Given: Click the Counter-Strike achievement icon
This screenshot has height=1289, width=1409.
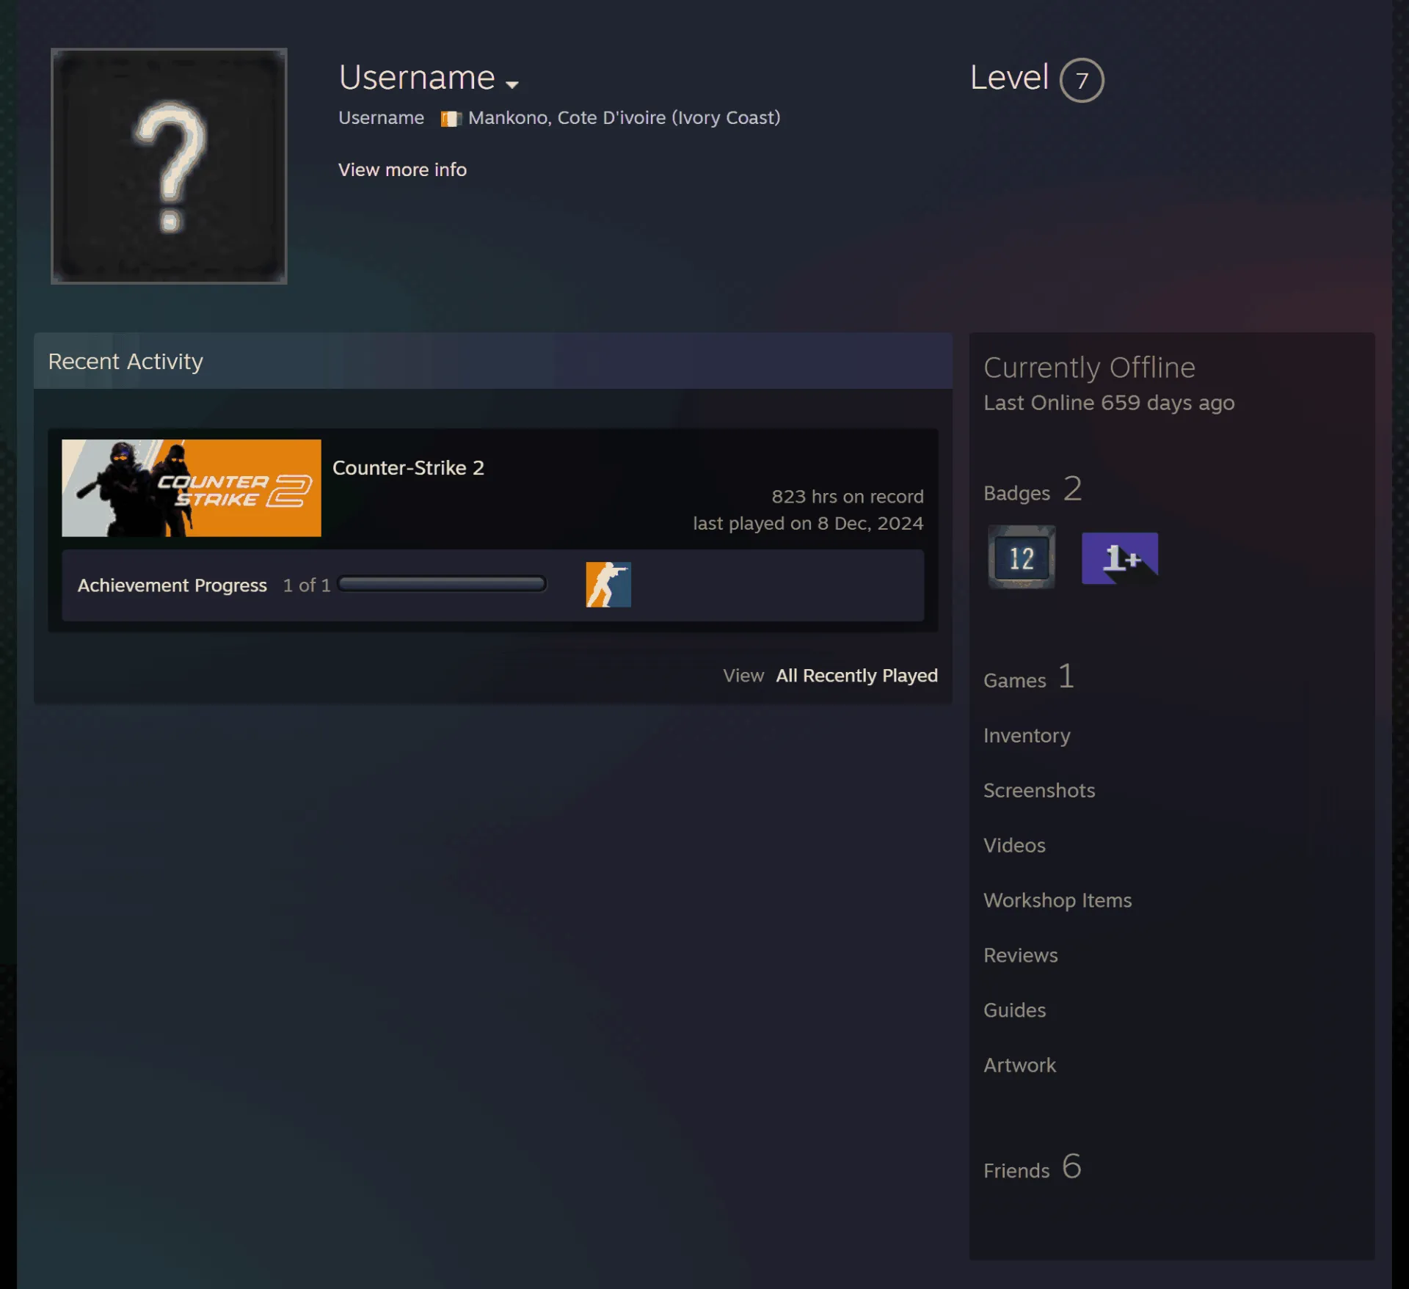Looking at the screenshot, I should [608, 585].
